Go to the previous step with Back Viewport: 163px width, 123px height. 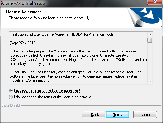tap(93, 115)
